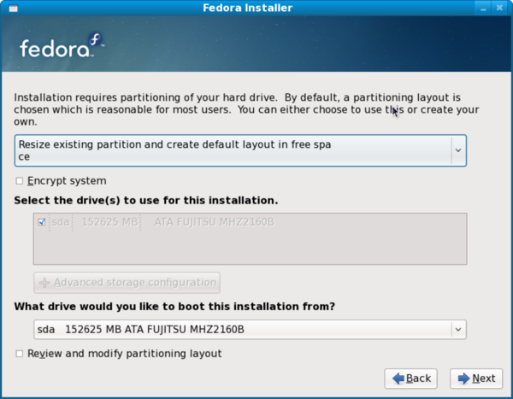513x399 pixels.
Task: Proceed with the Next button
Action: point(476,378)
